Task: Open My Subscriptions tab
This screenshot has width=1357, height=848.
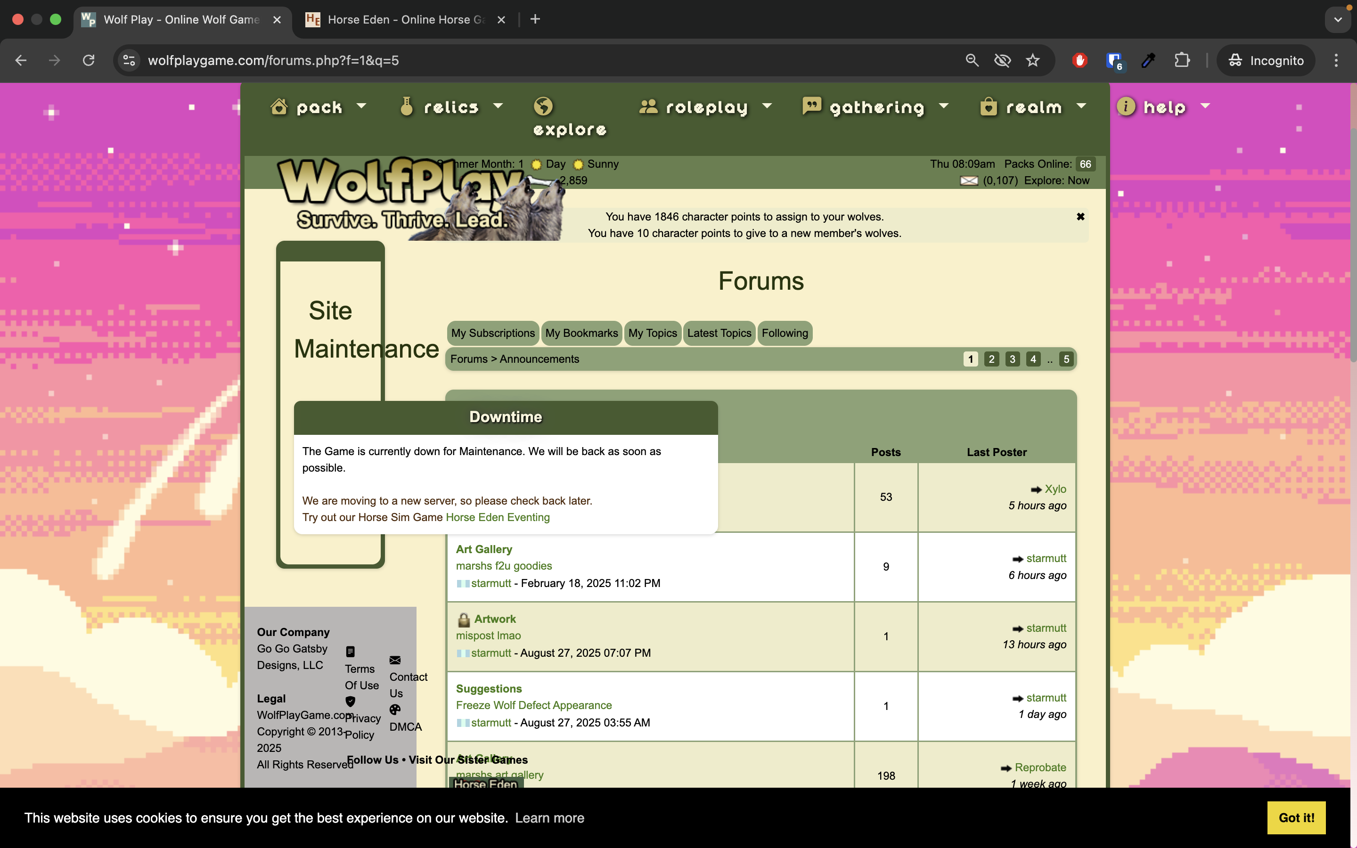Action: [493, 333]
